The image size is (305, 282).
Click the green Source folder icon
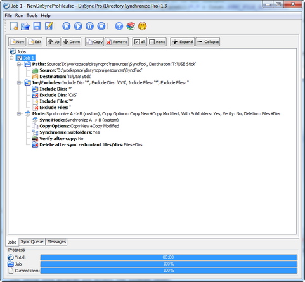35,70
